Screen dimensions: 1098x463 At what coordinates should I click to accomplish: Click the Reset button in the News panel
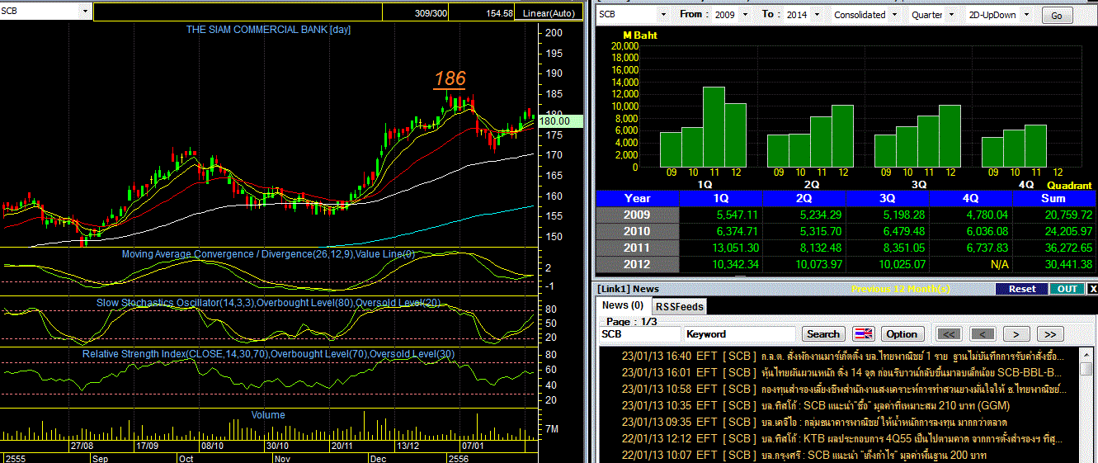coord(1021,289)
